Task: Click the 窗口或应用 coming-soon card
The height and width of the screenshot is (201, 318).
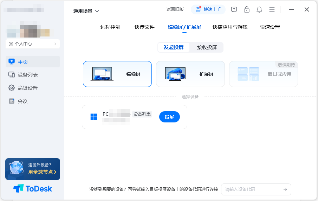Action: click(x=264, y=74)
